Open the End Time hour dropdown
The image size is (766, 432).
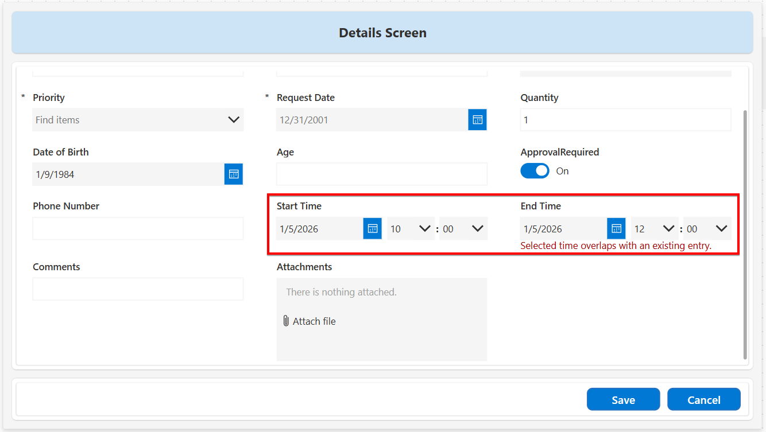point(668,229)
